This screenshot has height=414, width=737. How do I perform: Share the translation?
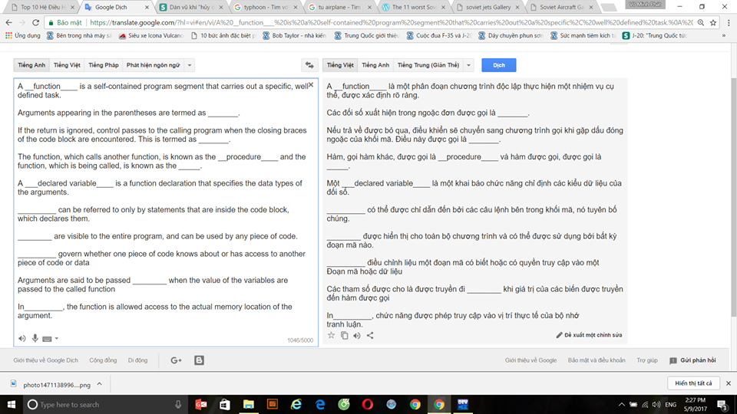(x=370, y=335)
